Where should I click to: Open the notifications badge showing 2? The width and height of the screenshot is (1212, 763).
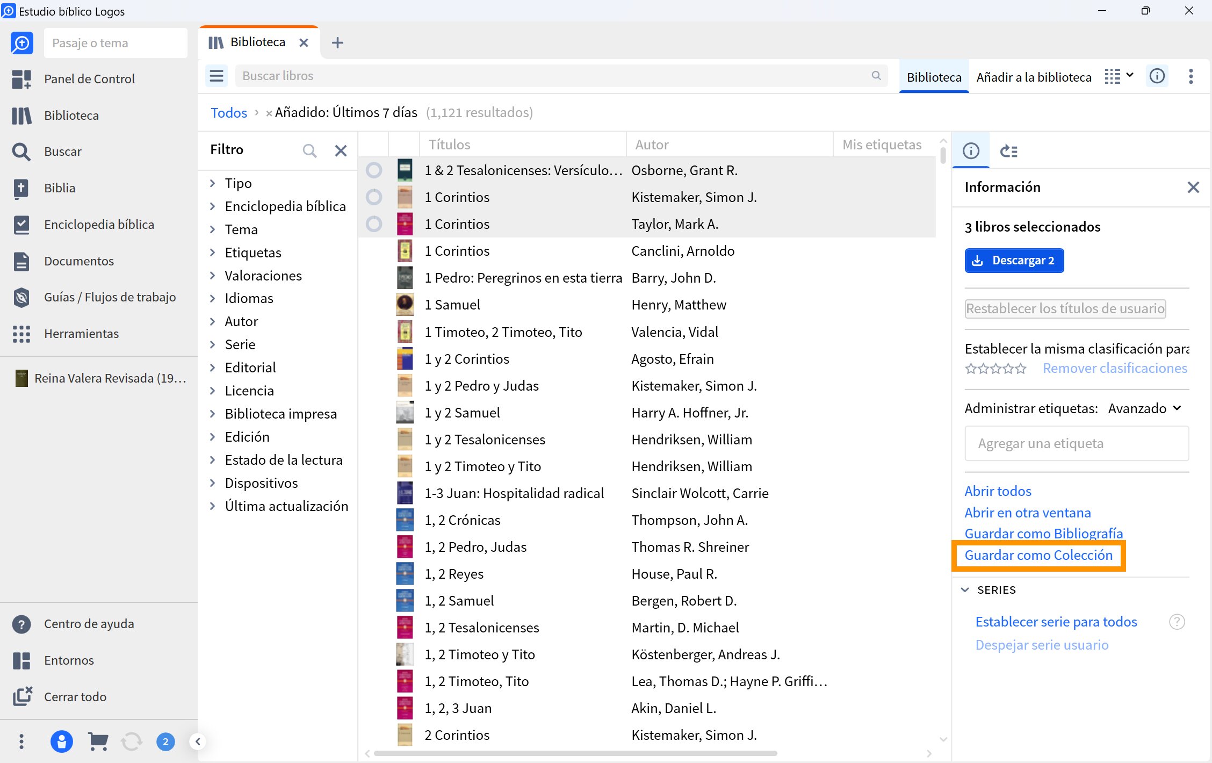click(x=165, y=742)
